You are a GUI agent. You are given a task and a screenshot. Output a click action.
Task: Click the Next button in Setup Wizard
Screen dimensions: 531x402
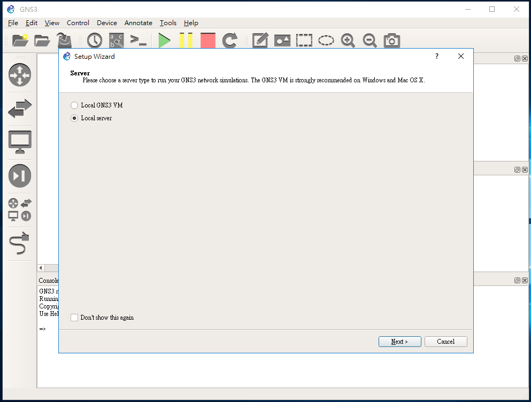[399, 342]
